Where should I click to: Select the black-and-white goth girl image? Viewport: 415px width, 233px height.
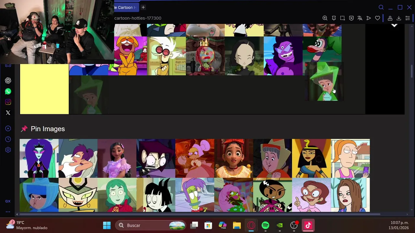click(x=156, y=195)
